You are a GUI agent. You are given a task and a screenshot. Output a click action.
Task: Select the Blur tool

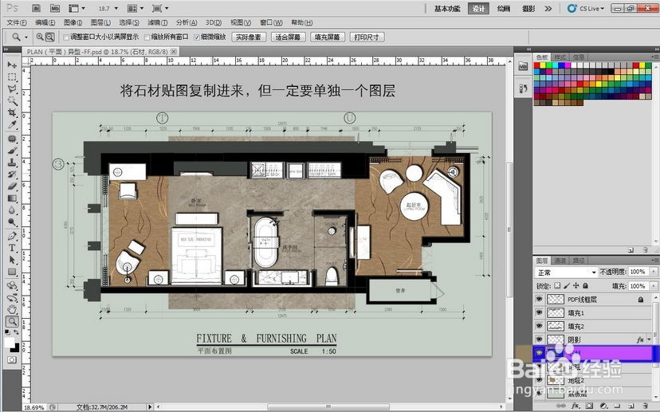point(12,210)
